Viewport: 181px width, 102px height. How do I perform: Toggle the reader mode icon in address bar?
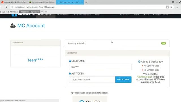(x=167, y=7)
